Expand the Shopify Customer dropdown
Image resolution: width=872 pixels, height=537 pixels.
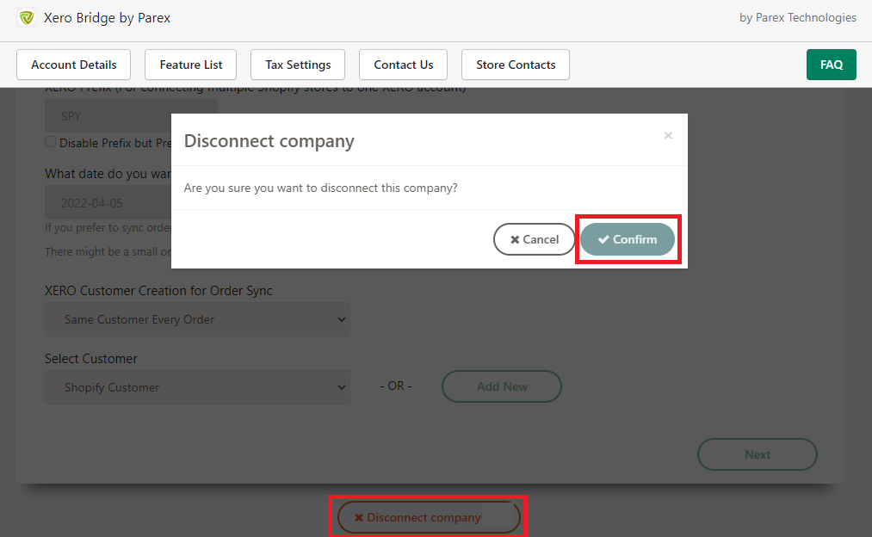(197, 387)
